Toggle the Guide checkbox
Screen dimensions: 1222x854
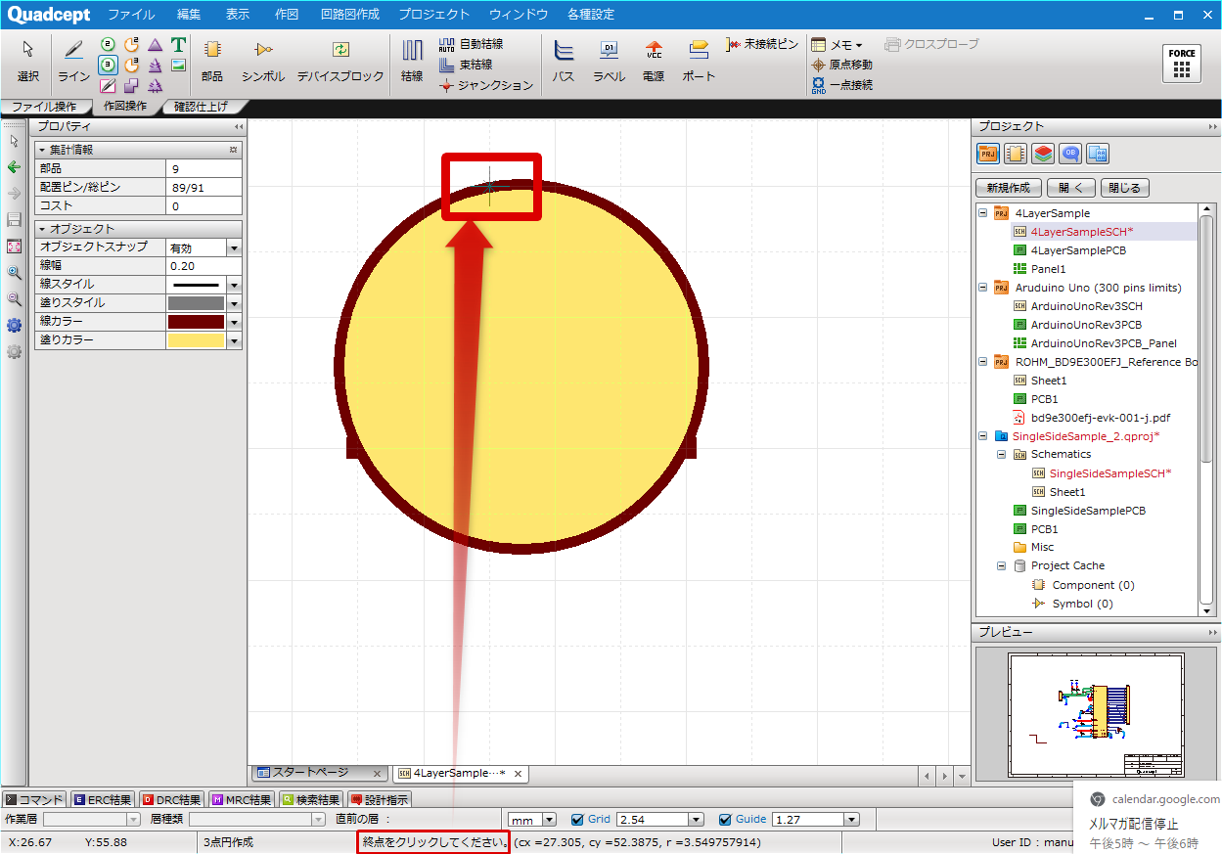(x=725, y=820)
